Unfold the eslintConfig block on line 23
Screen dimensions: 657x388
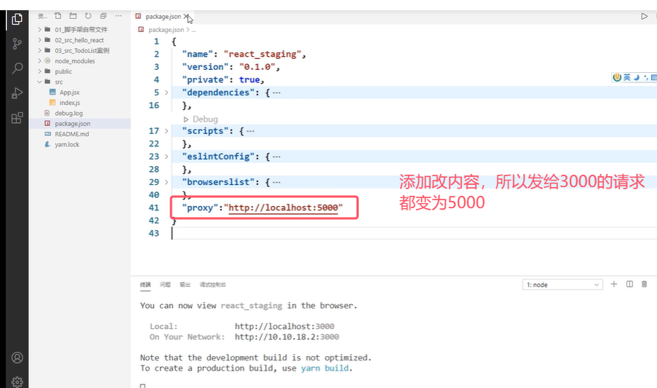click(167, 157)
